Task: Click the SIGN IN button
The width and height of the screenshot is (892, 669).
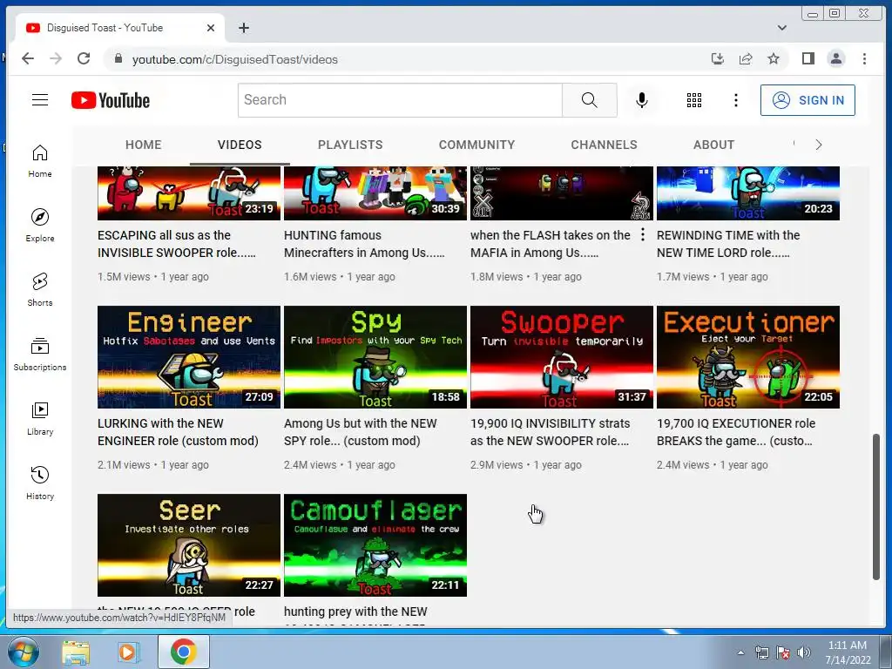Action: 808,100
